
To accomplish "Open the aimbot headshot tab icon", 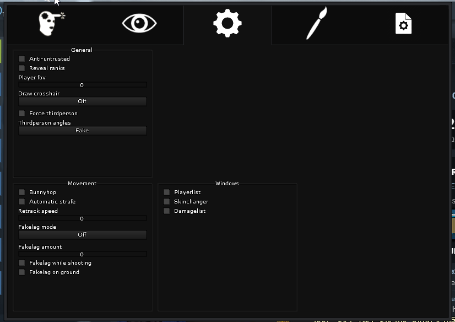I will coord(52,24).
